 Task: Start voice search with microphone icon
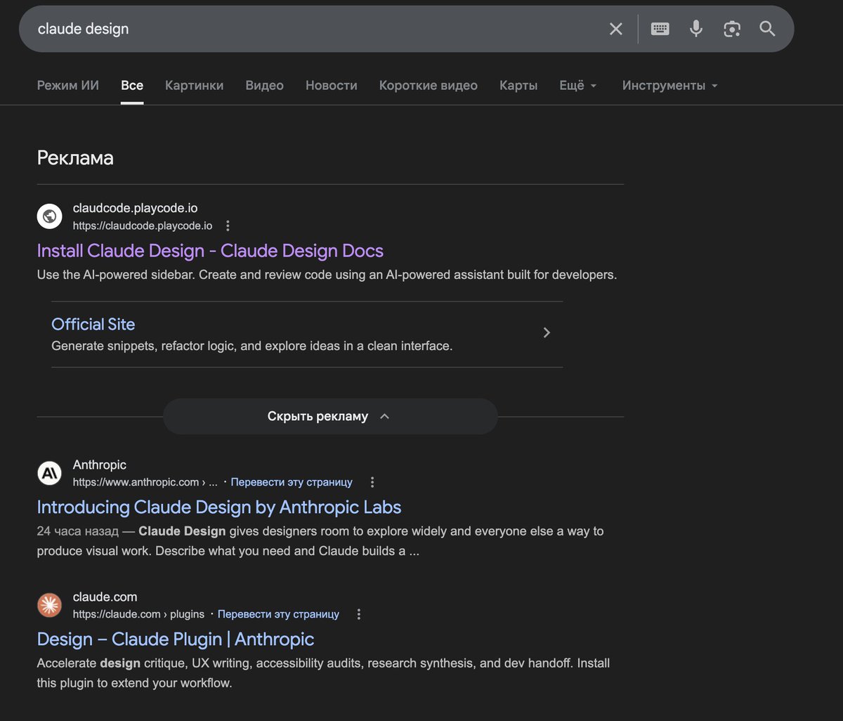tap(695, 29)
